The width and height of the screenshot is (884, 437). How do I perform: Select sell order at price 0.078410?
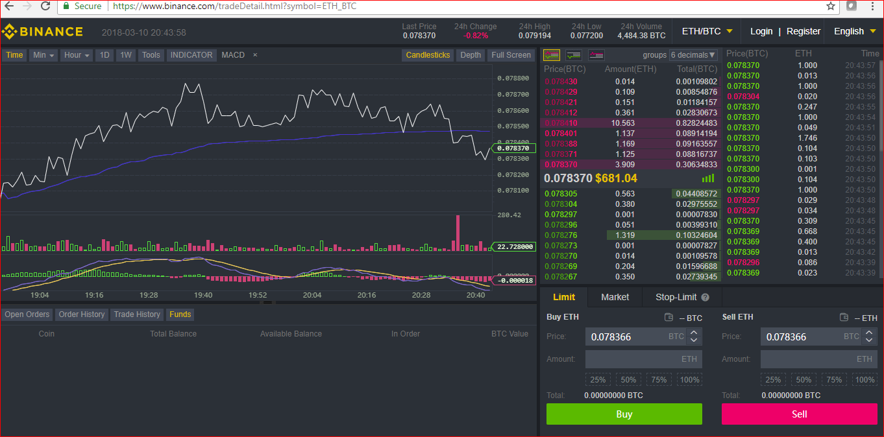tap(631, 123)
